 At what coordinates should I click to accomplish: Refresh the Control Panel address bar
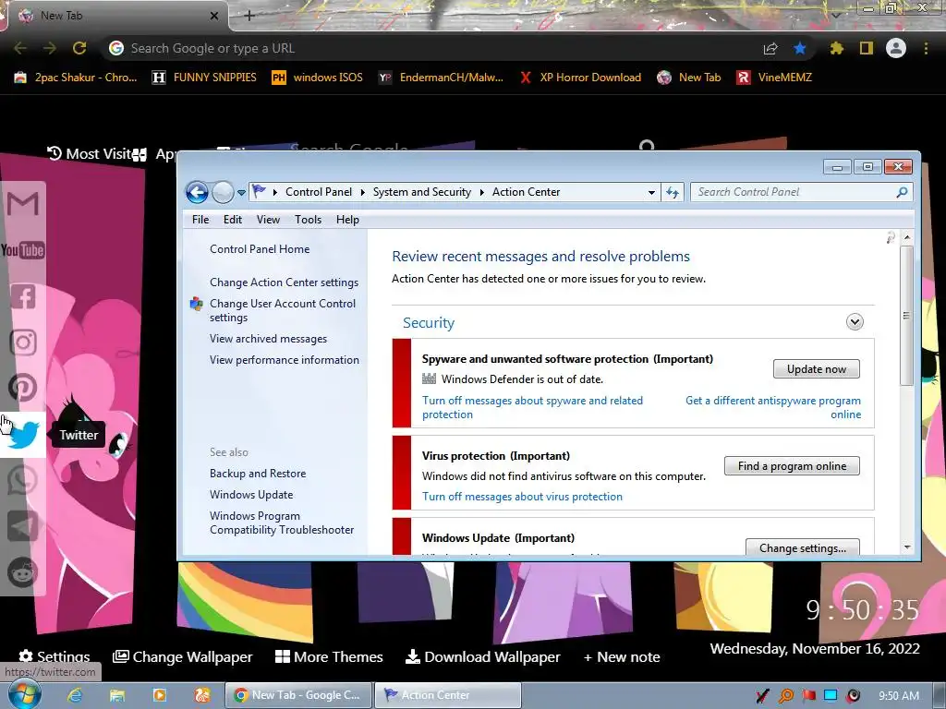pos(673,192)
